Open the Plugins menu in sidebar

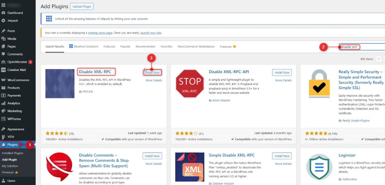(18, 145)
